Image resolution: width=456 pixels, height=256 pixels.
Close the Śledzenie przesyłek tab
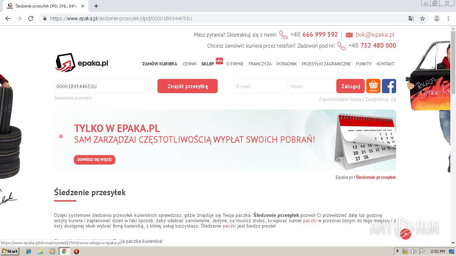pos(83,6)
